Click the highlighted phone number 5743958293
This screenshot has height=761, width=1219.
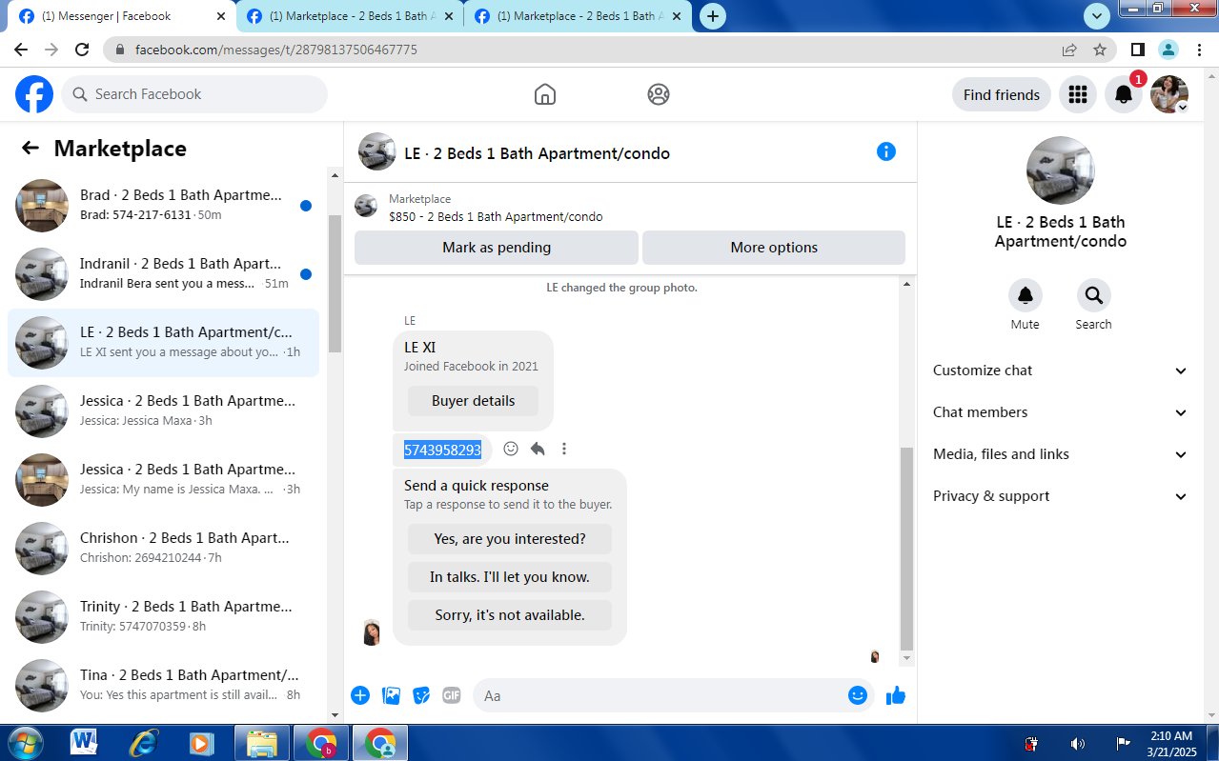pyautogui.click(x=442, y=450)
